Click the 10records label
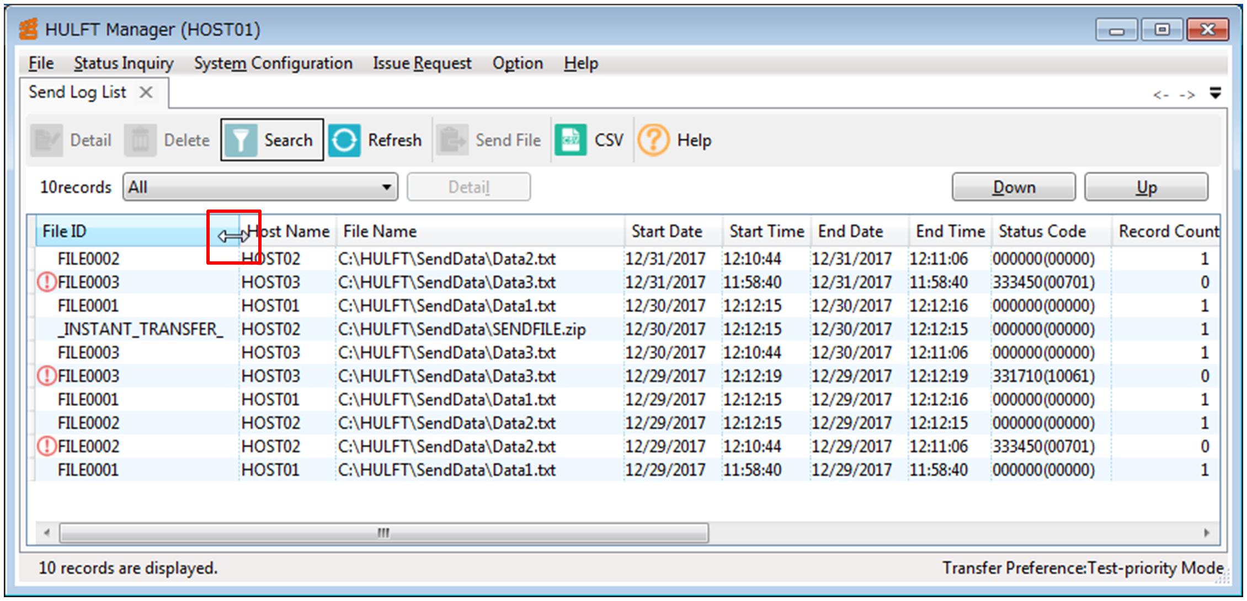The width and height of the screenshot is (1247, 601). tap(76, 187)
